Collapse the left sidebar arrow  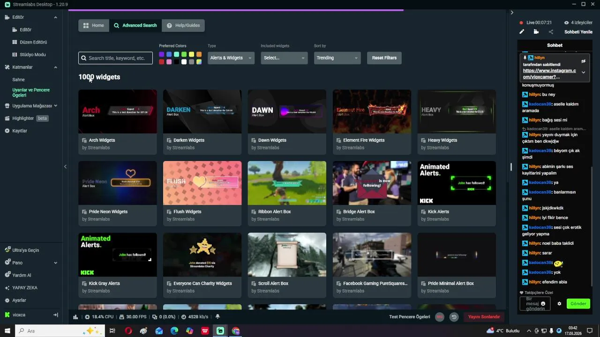[65, 167]
